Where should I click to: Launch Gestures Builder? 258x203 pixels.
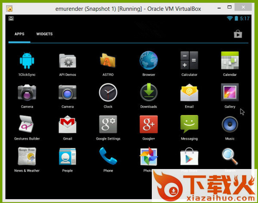27,125
